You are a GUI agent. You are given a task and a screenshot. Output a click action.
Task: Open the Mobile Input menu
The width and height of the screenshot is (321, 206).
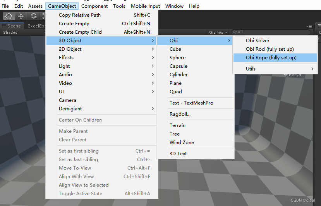[145, 6]
